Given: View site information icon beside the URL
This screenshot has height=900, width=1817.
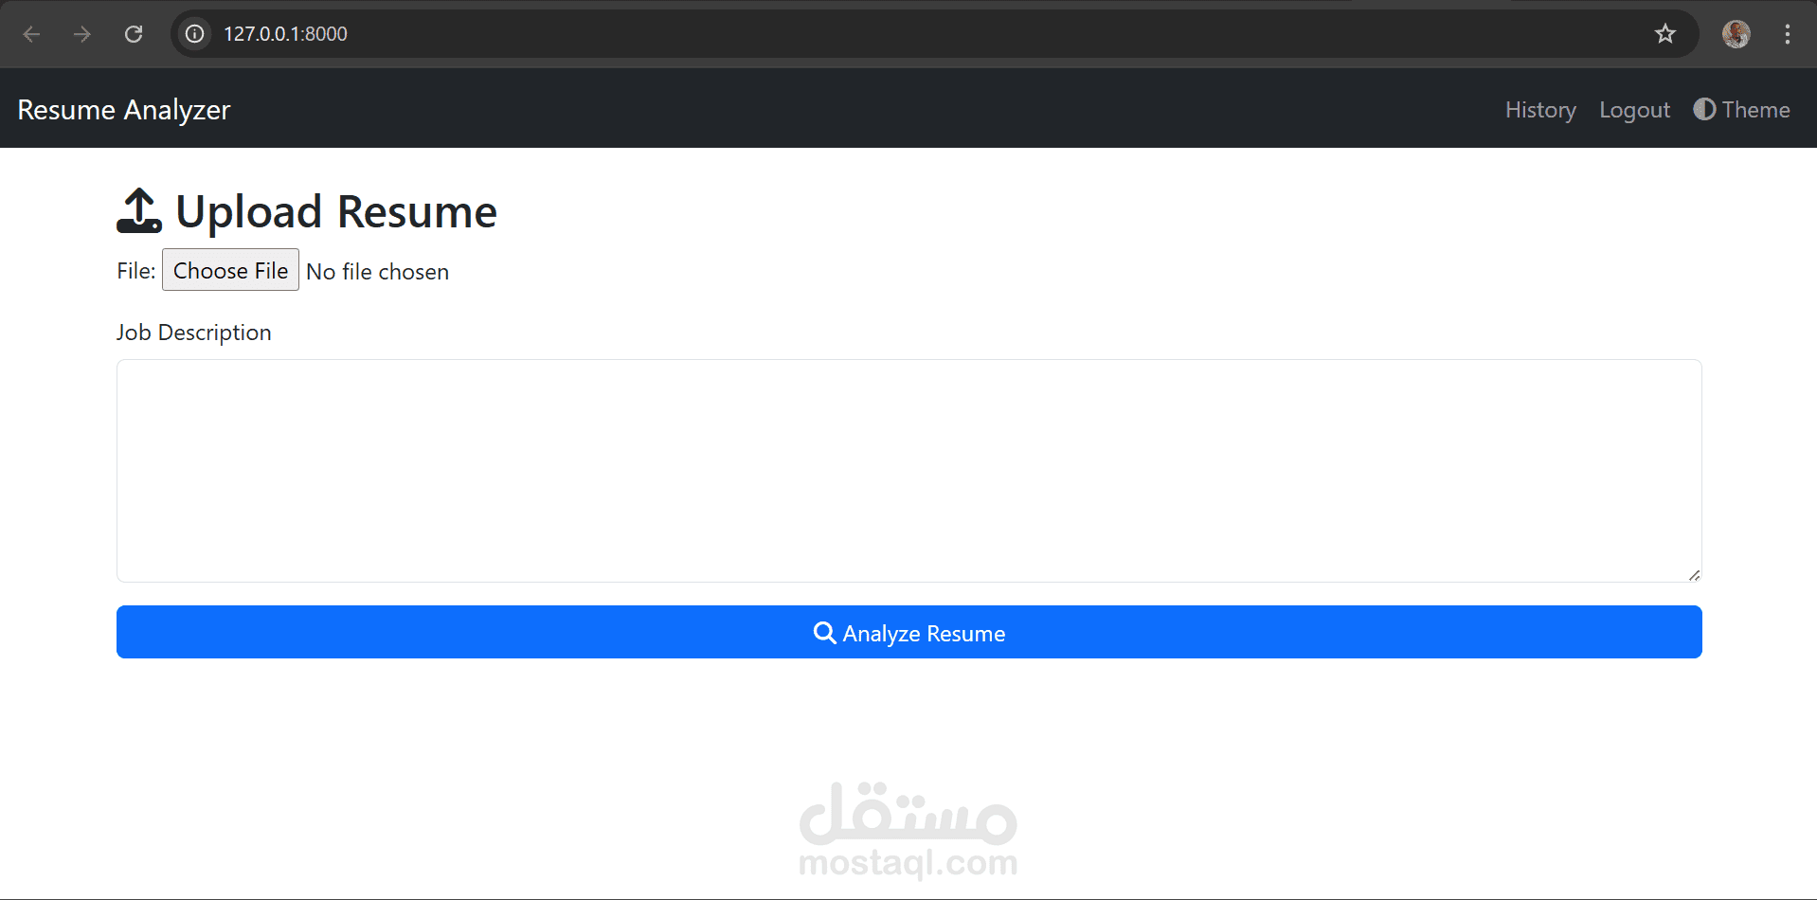Looking at the screenshot, I should coord(194,34).
